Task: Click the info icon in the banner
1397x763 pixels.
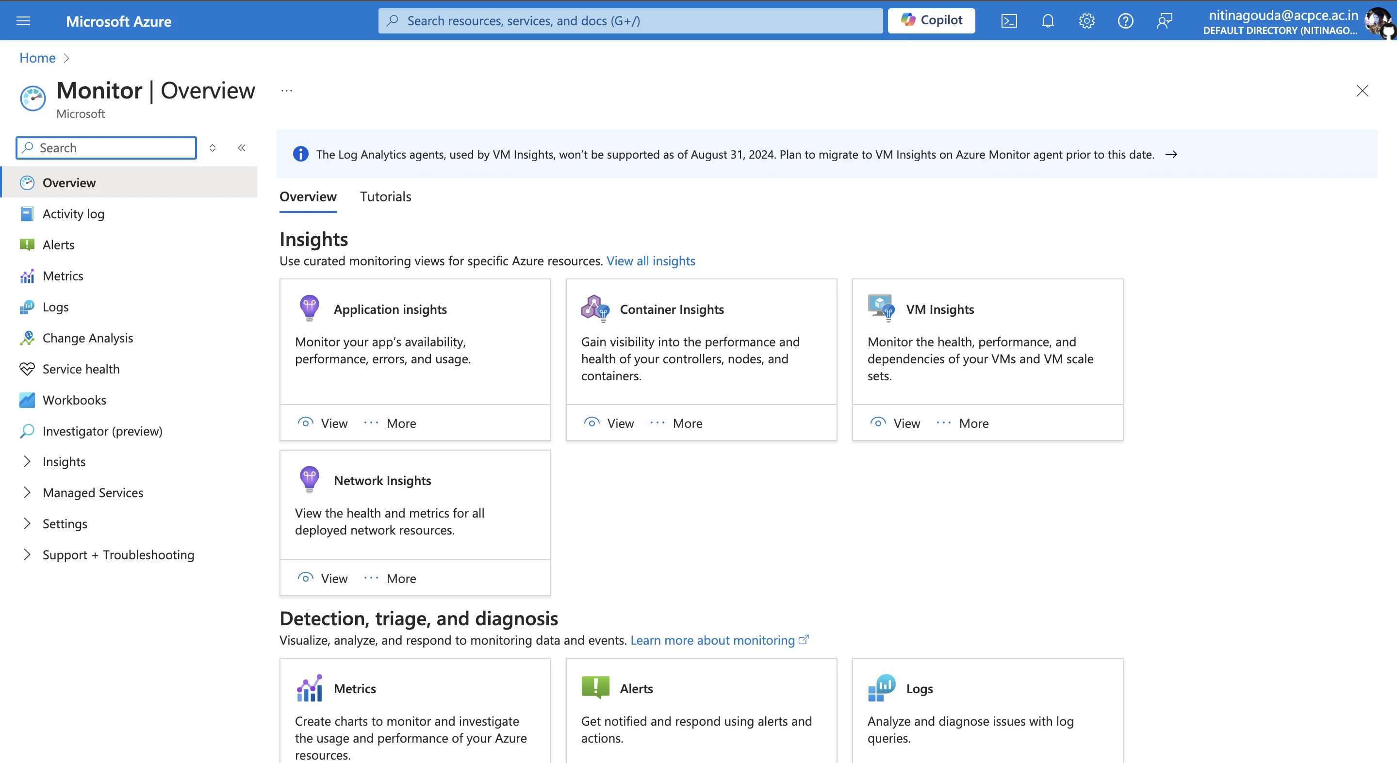Action: click(300, 154)
